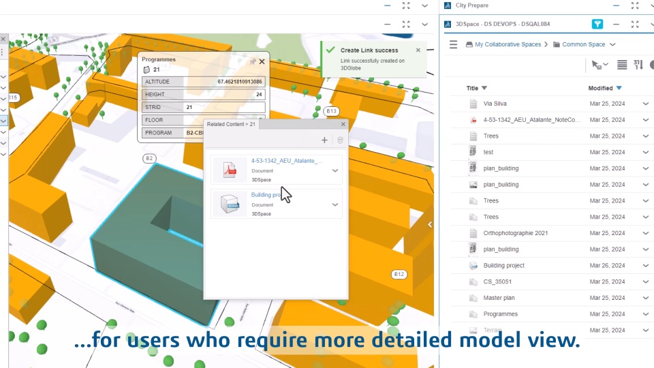Expand the test row chevron

pyautogui.click(x=646, y=152)
